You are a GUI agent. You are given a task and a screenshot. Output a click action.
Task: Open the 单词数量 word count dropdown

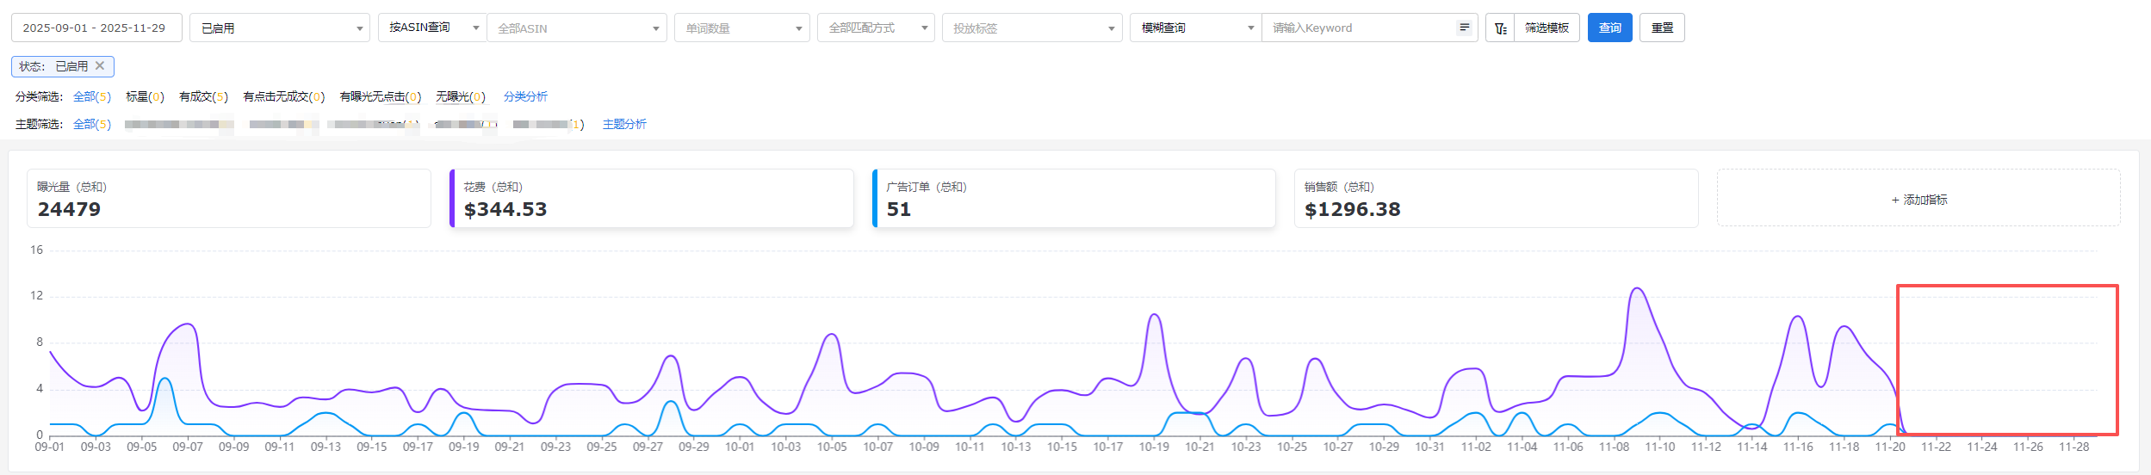741,28
